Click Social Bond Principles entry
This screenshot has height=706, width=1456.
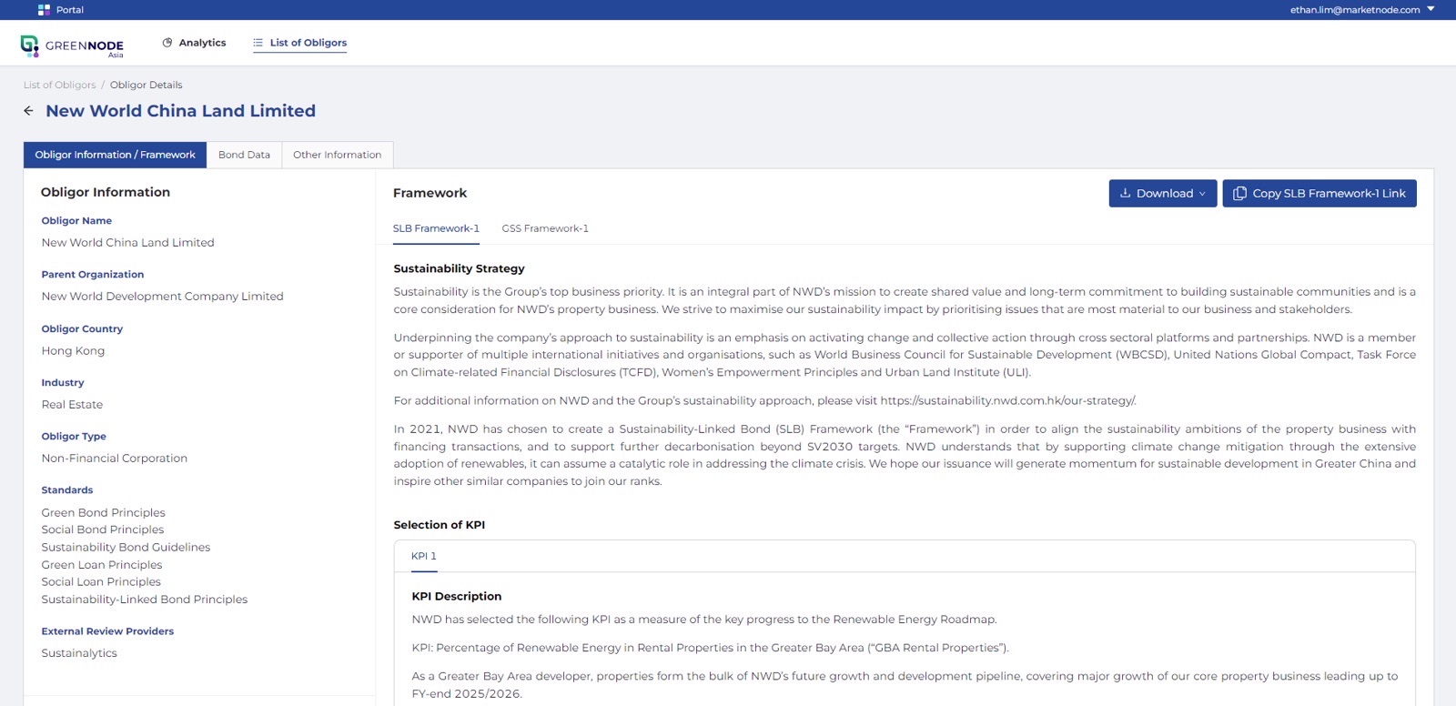click(103, 529)
